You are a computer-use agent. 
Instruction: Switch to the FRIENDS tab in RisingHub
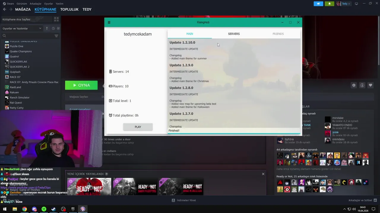click(278, 34)
